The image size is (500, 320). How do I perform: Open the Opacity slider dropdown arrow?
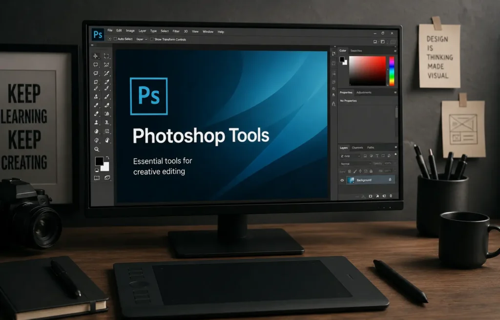[x=395, y=163]
